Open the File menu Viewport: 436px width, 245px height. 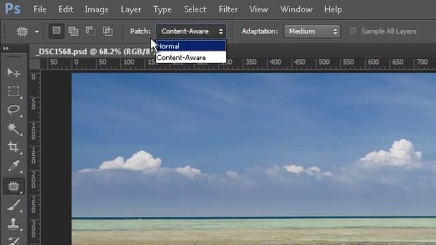click(x=40, y=9)
